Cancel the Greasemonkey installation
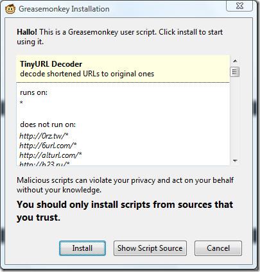This screenshot has width=260, height=272. pos(218,248)
